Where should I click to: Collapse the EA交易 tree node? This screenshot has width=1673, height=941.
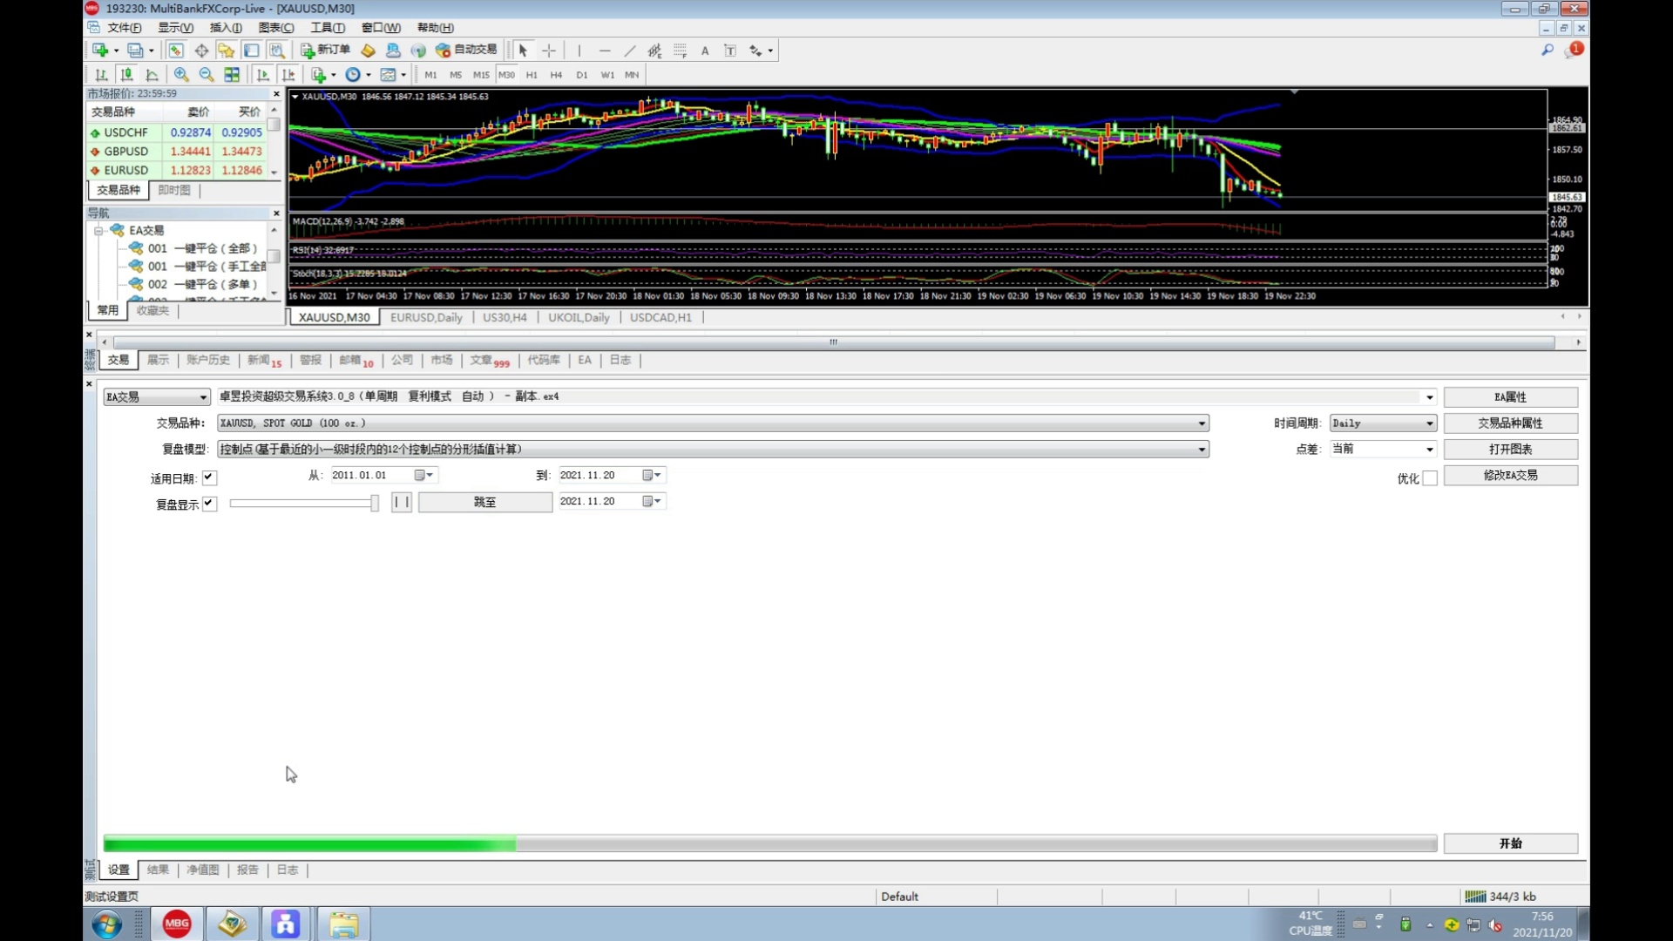pyautogui.click(x=98, y=231)
